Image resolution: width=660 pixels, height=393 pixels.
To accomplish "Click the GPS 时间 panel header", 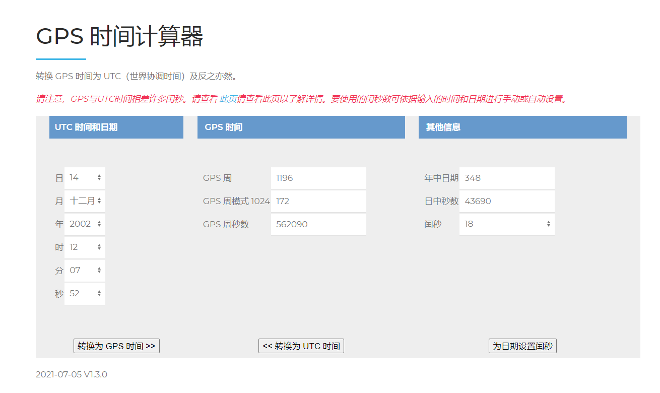I will click(301, 127).
